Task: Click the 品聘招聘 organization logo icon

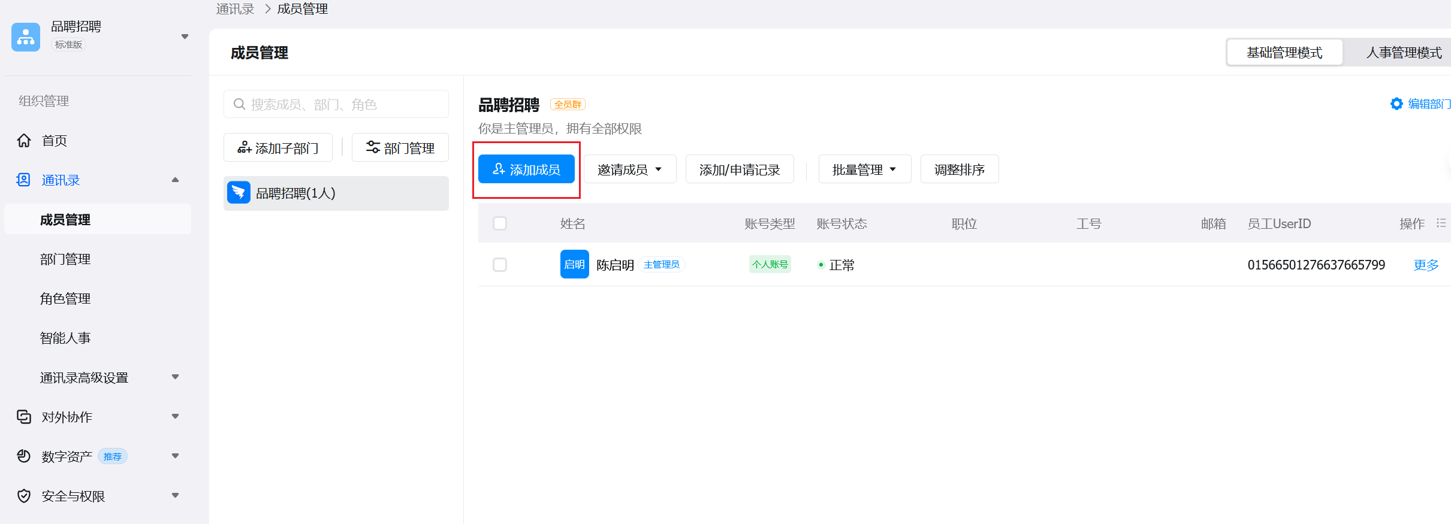Action: coord(26,37)
